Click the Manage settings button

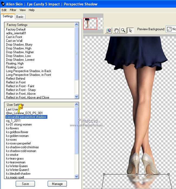(x=57, y=184)
